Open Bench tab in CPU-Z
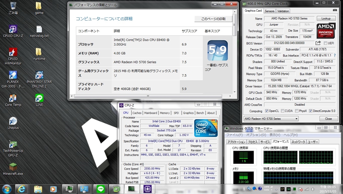The height and width of the screenshot is (194, 343). tap(200, 113)
